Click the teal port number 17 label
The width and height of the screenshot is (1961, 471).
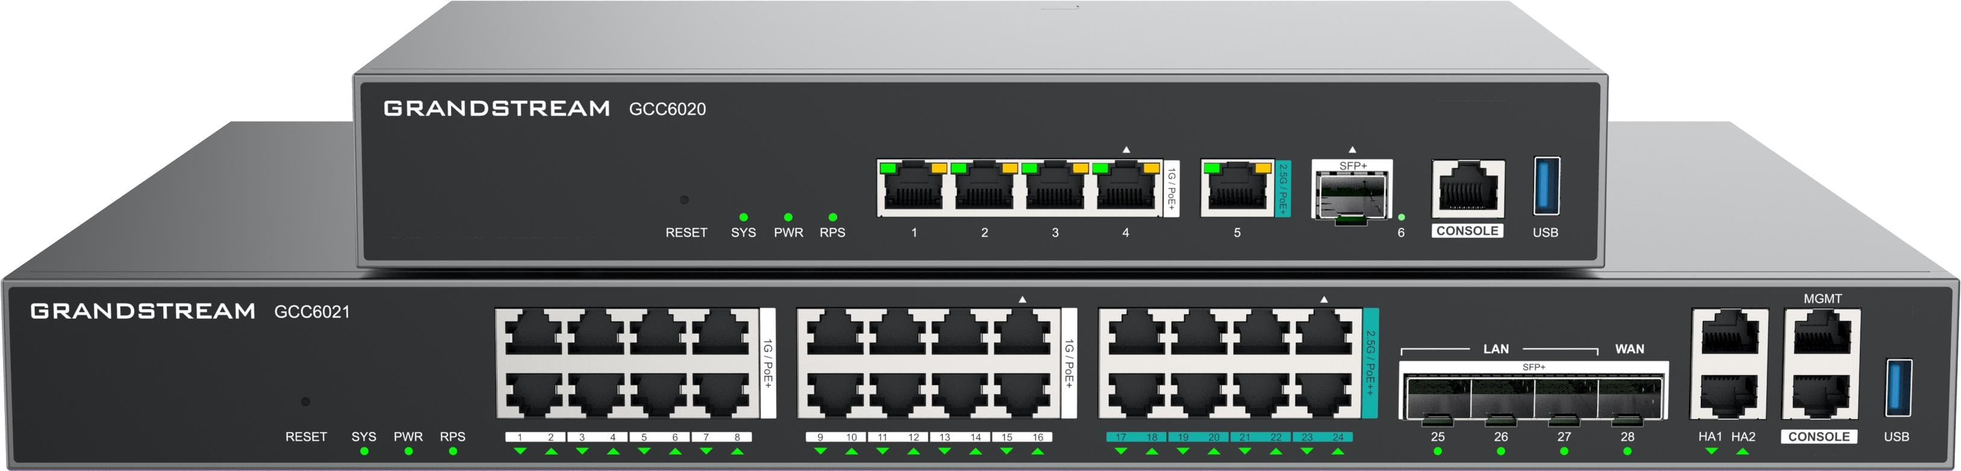coord(1121,437)
